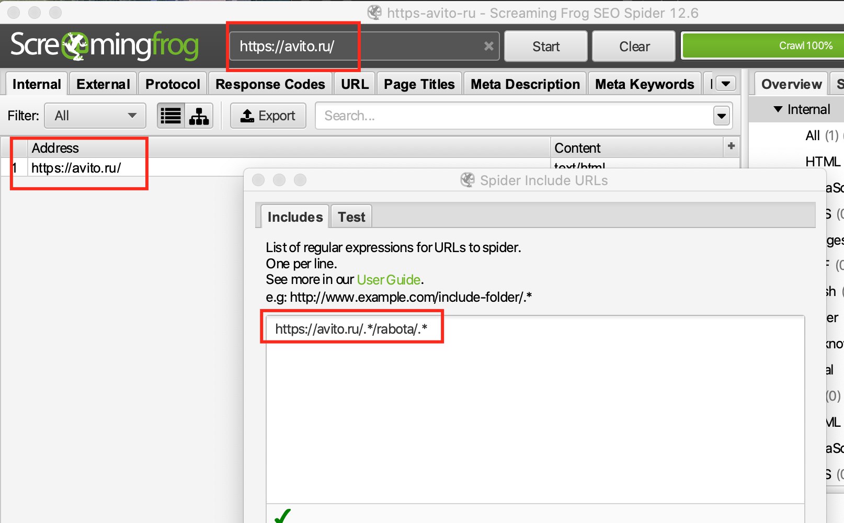Open the Page Titles tab
The height and width of the screenshot is (523, 844).
click(x=419, y=84)
